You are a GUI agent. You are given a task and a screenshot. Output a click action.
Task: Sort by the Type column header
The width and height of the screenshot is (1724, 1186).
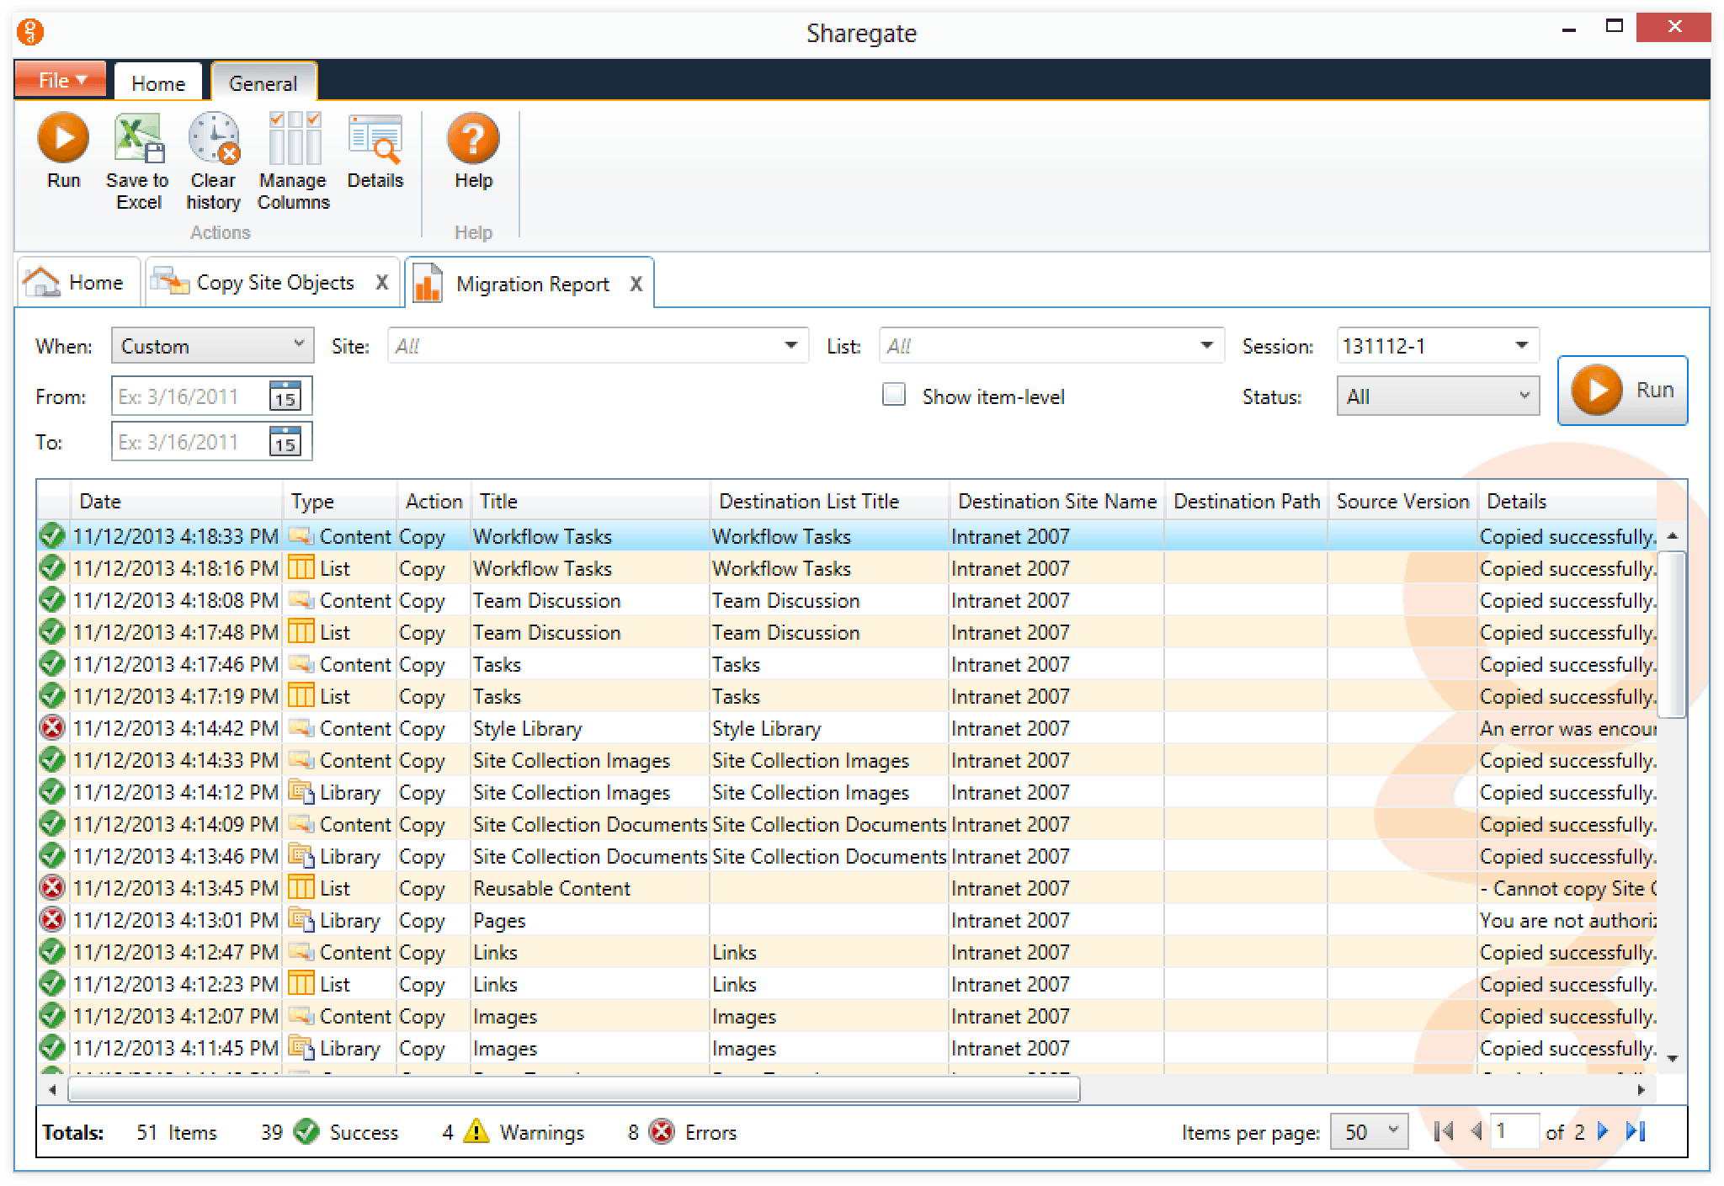(339, 501)
